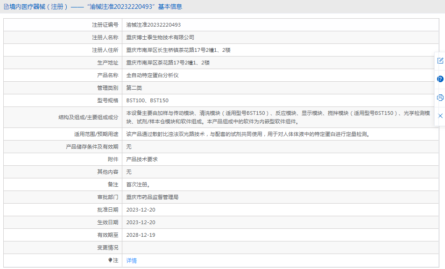Click 无 in the 其他内容 row
Image resolution: width=445 pixels, height=269 pixels.
[129, 172]
